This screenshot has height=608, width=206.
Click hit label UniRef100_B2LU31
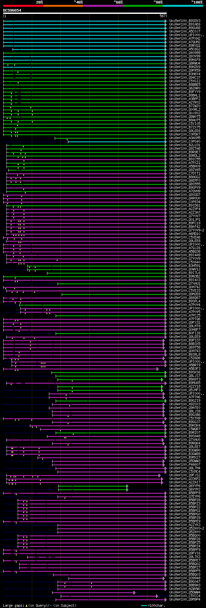point(185,145)
